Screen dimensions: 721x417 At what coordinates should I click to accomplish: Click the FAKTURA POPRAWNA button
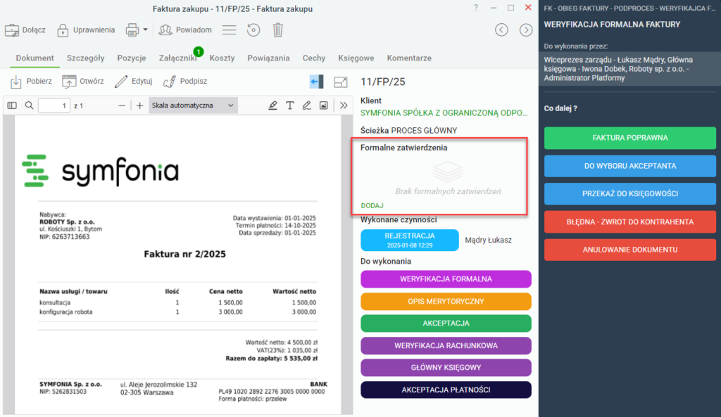click(630, 138)
